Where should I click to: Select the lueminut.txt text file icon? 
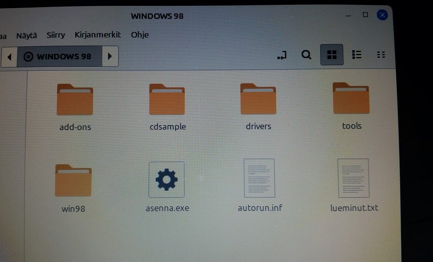[x=354, y=178]
